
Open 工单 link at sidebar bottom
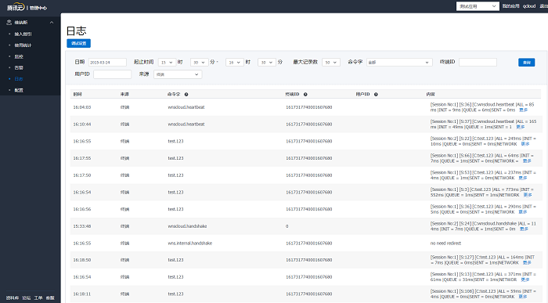click(x=38, y=298)
